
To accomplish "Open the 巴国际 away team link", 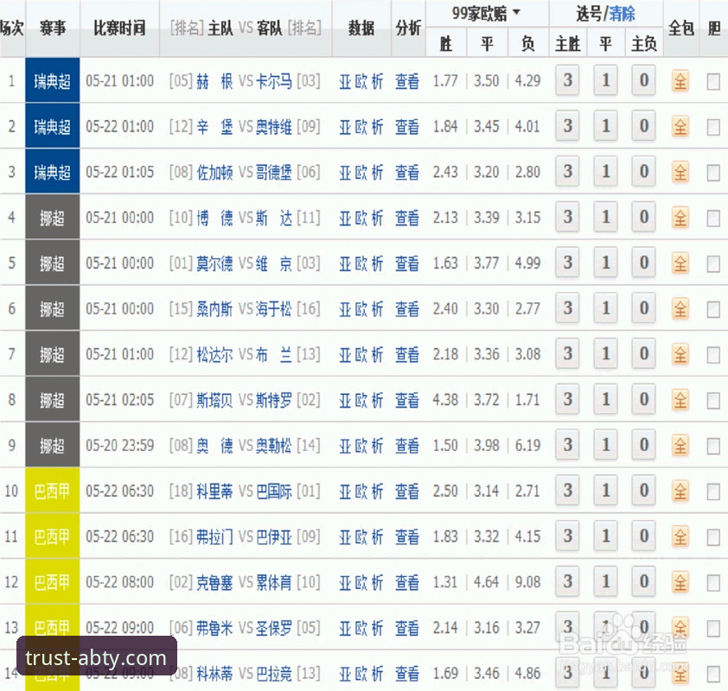I will pyautogui.click(x=274, y=491).
